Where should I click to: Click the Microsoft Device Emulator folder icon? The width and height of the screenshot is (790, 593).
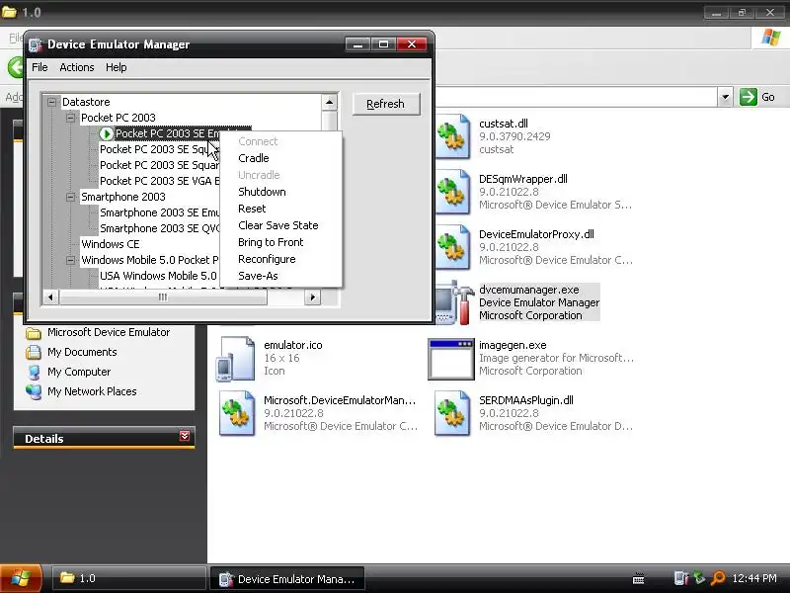click(x=34, y=333)
